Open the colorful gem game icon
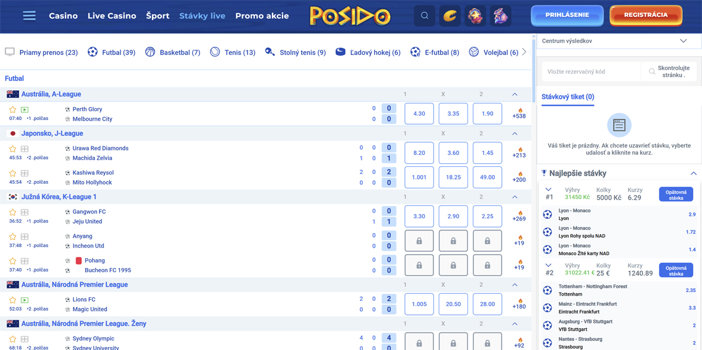 (x=476, y=16)
